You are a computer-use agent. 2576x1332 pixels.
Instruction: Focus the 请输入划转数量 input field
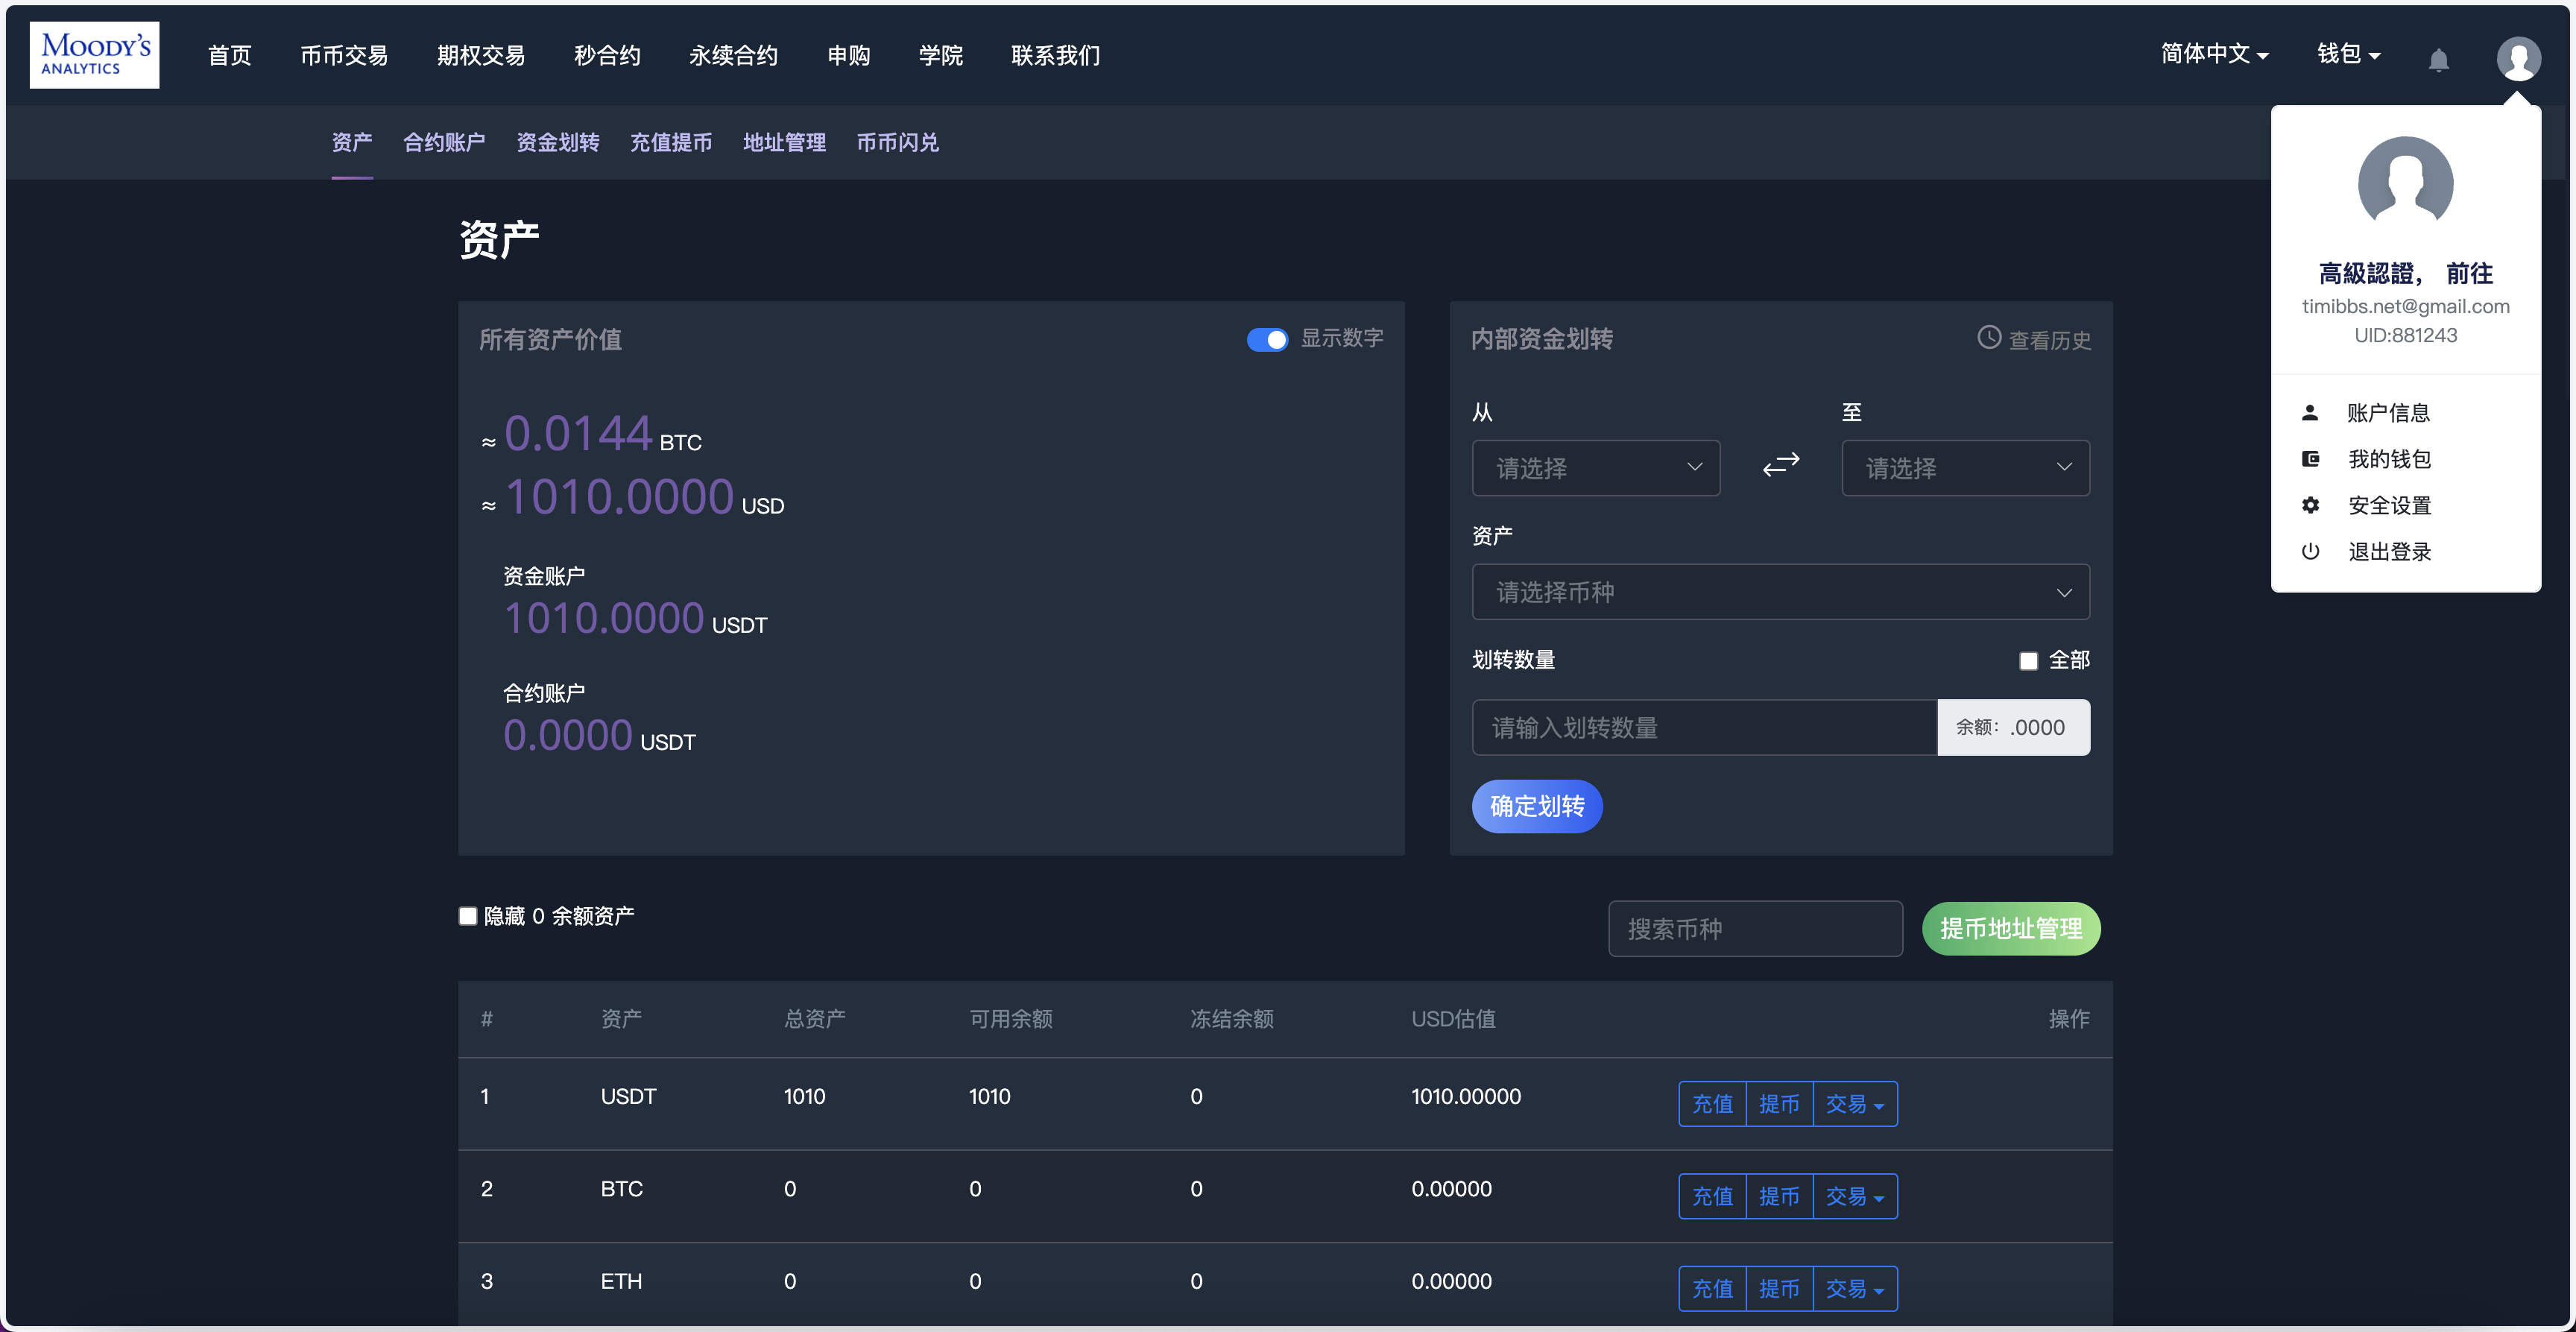tap(1704, 727)
